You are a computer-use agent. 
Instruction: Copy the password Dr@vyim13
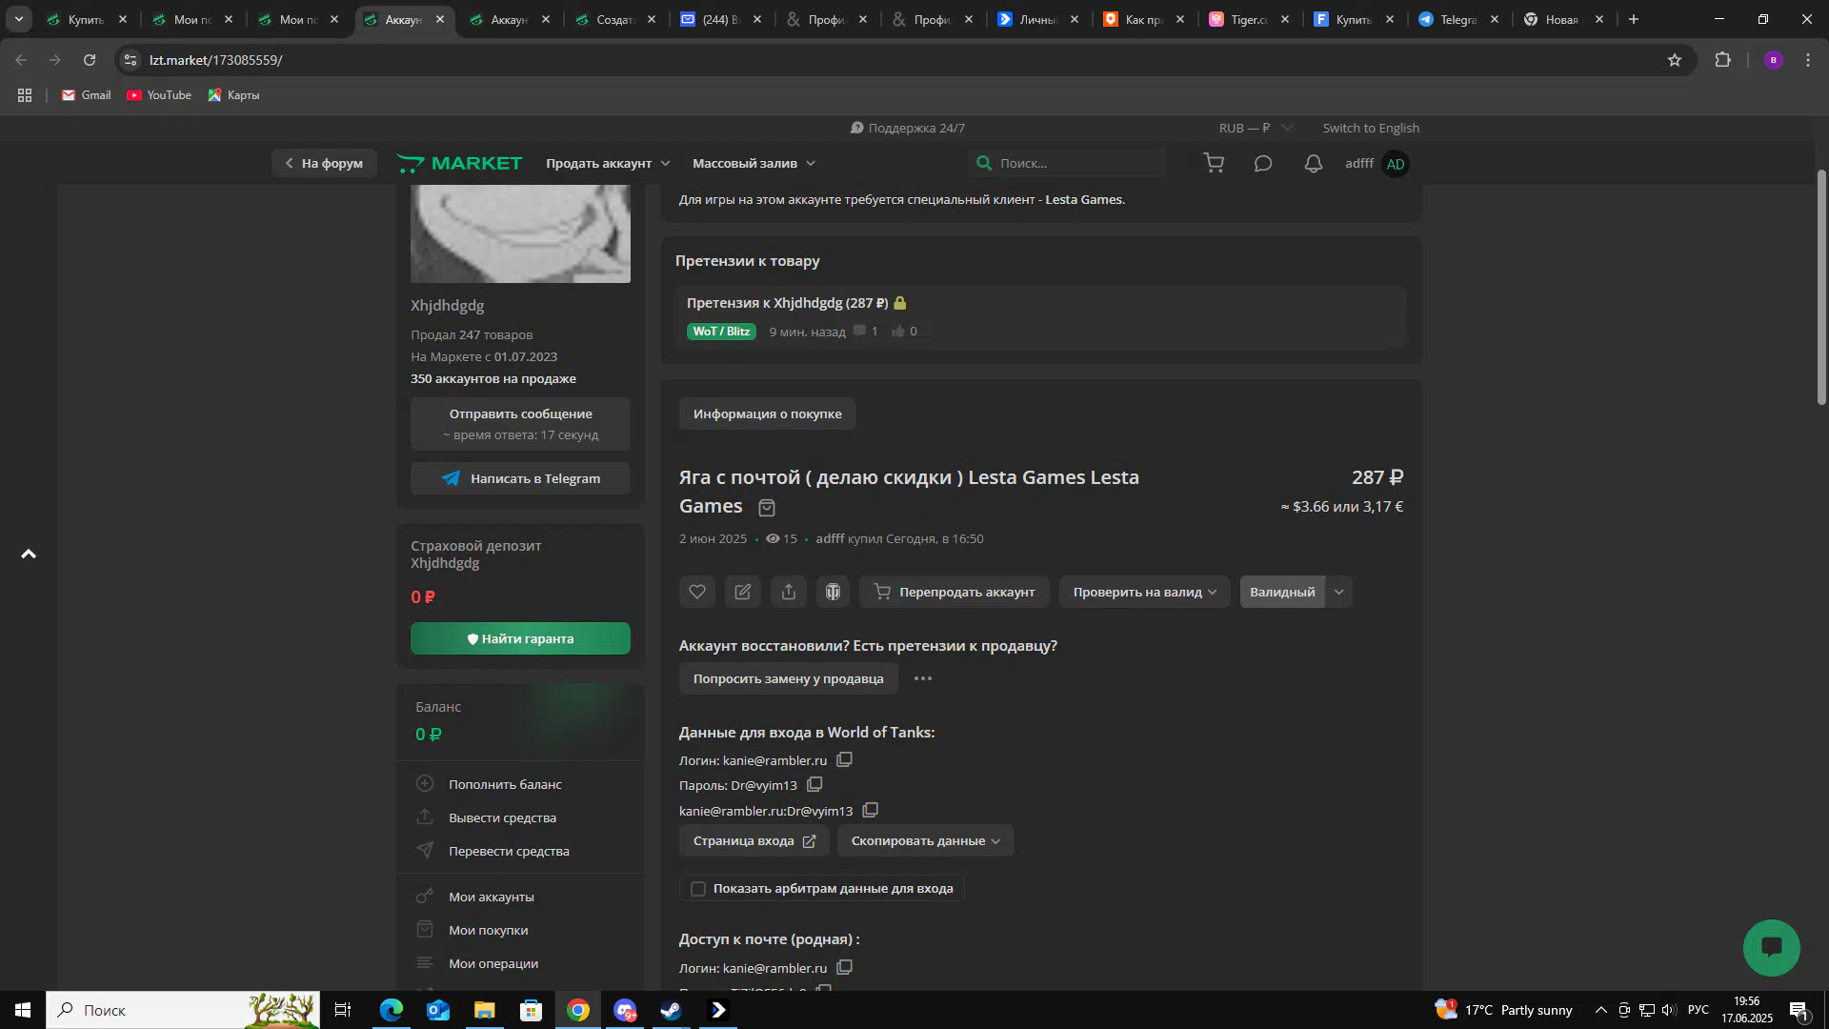(814, 784)
